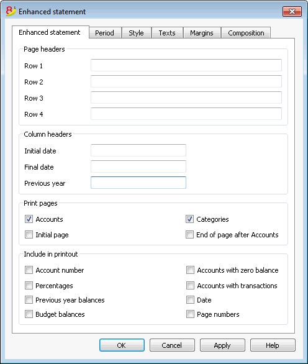Turn on Page numbers checkbox

coord(190,314)
